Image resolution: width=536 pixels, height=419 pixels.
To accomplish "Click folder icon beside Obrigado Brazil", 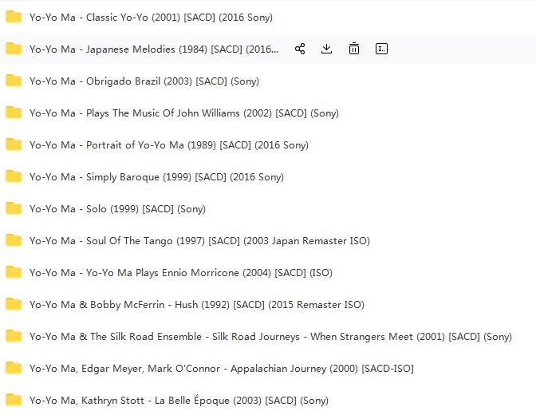I will tap(14, 81).
